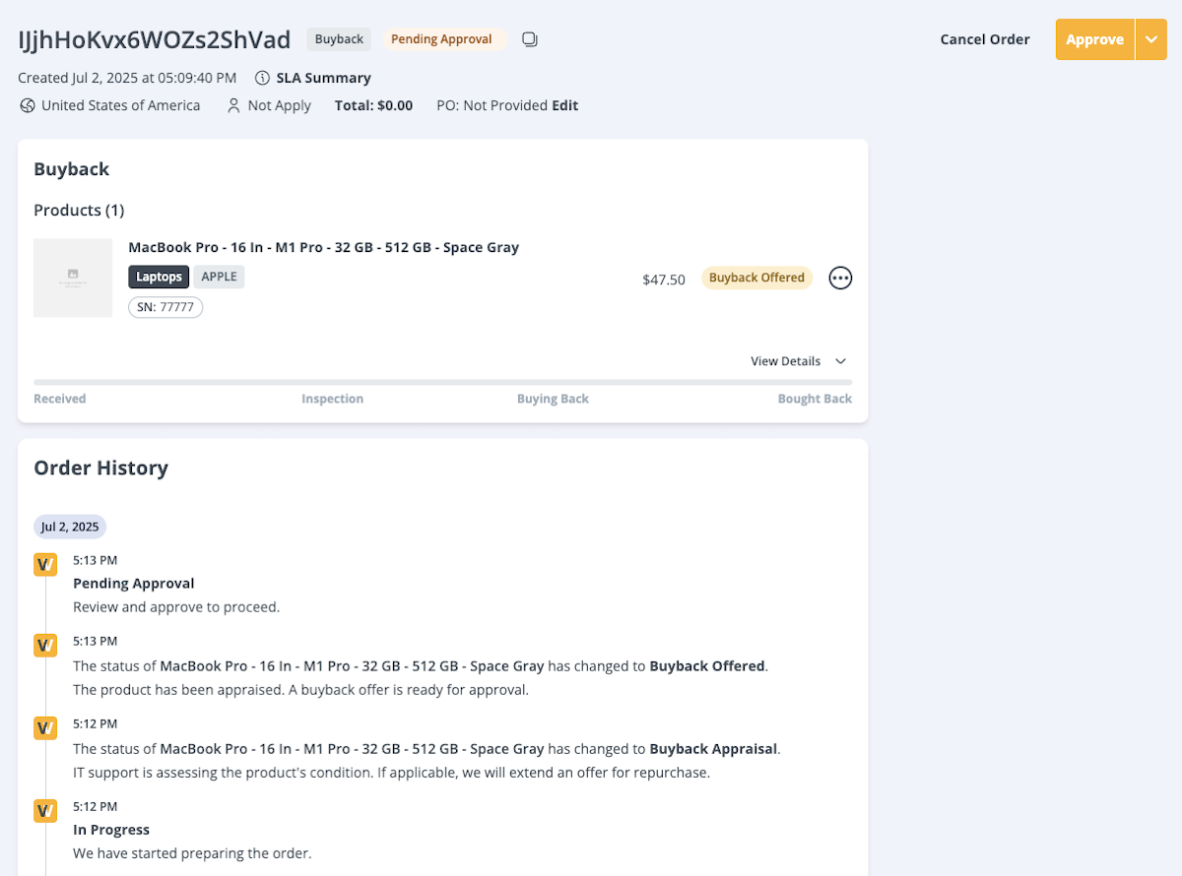The image size is (1182, 876).
Task: Click the MacBook Pro product thumbnail
Action: coord(73,278)
